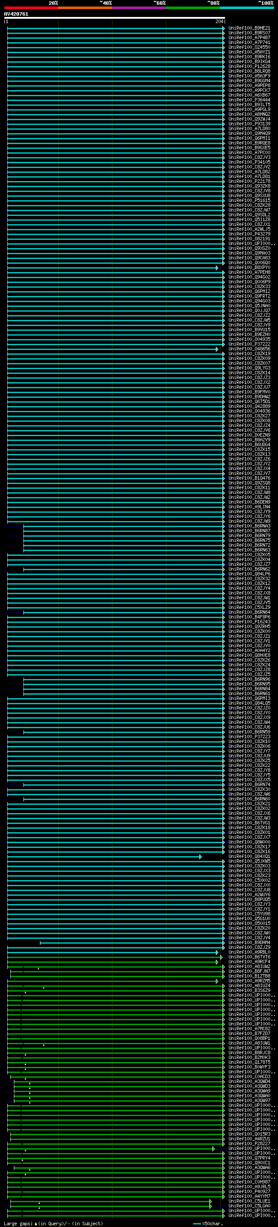Image resolution: width=278 pixels, height=1227 pixels.
Task: Select the UniRef100_P43279 entry
Action: (x=249, y=234)
